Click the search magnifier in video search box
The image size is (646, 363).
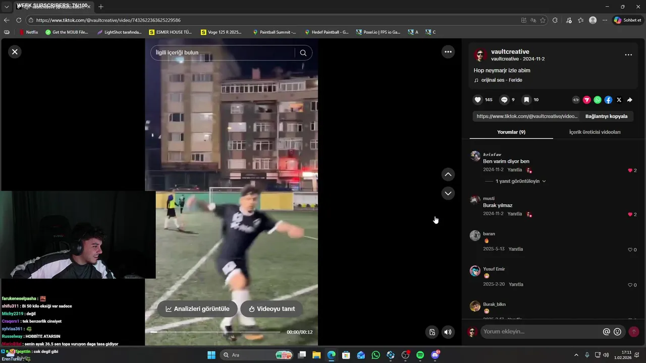303,53
